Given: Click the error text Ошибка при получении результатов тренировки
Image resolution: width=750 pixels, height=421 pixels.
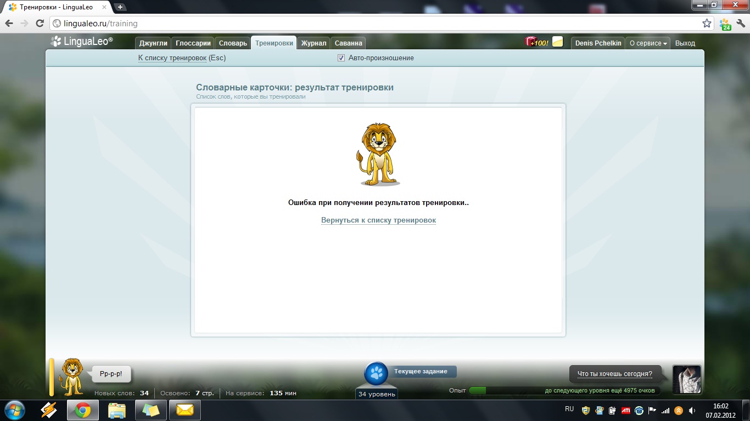Looking at the screenshot, I should coord(378,202).
